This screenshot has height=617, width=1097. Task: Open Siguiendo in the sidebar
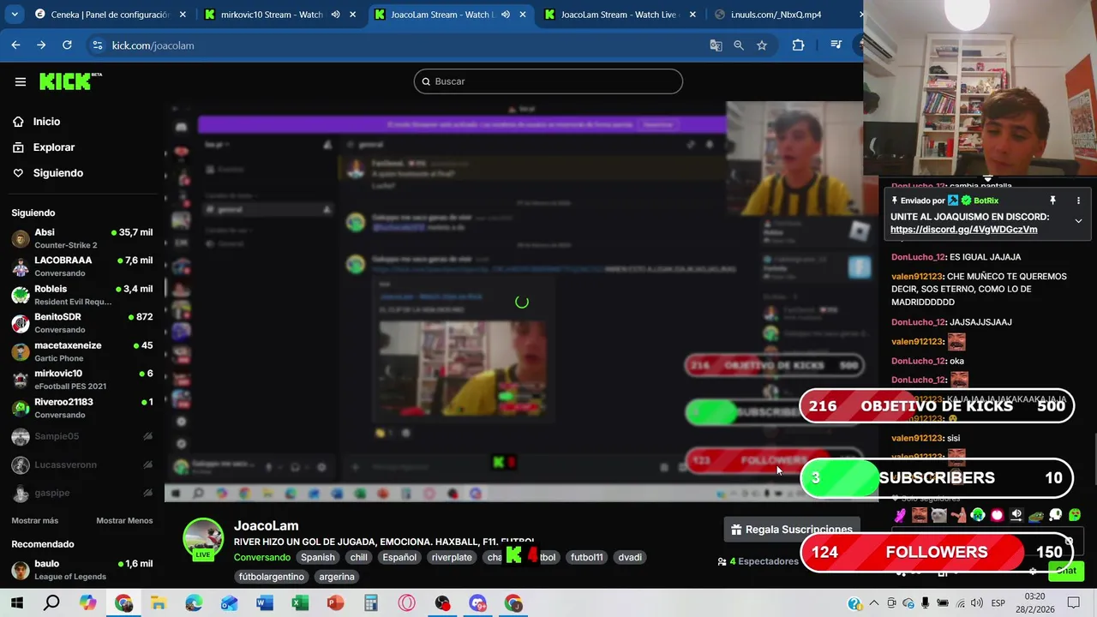[x=57, y=173]
